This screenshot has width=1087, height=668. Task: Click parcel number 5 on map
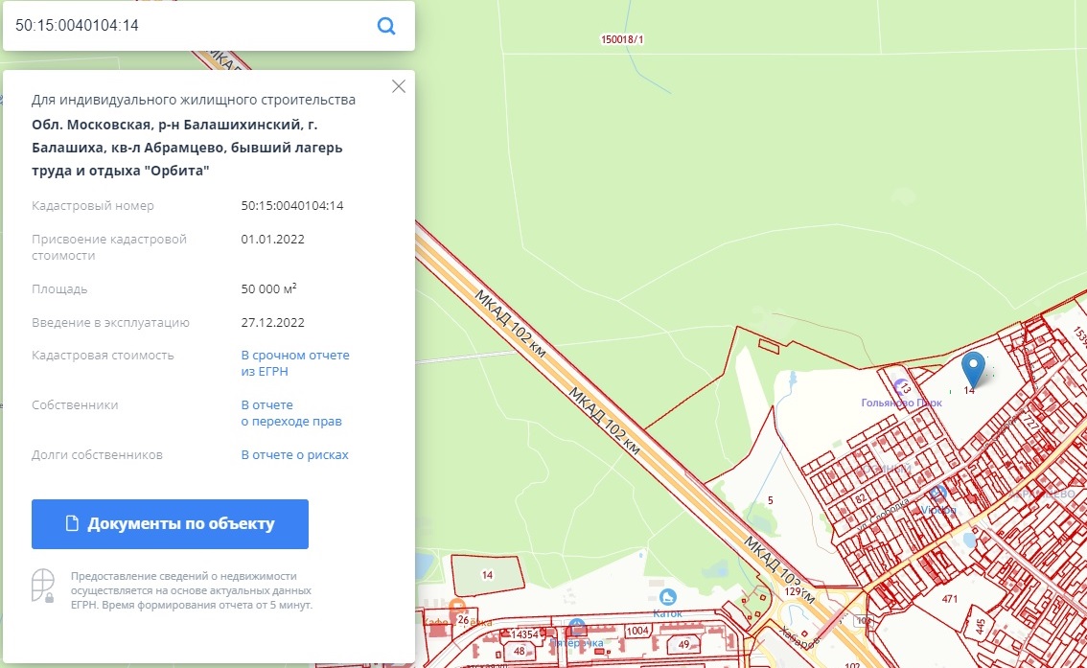click(x=770, y=500)
